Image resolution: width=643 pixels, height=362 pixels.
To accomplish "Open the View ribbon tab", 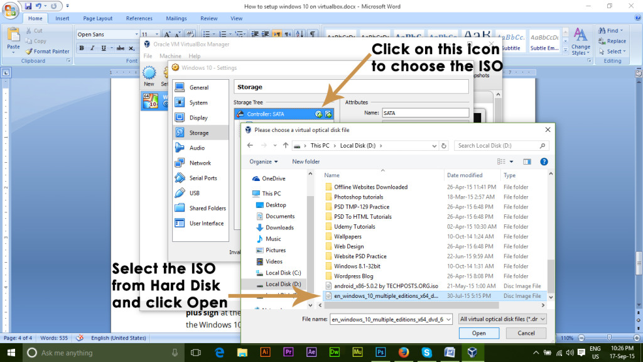I will tap(236, 18).
